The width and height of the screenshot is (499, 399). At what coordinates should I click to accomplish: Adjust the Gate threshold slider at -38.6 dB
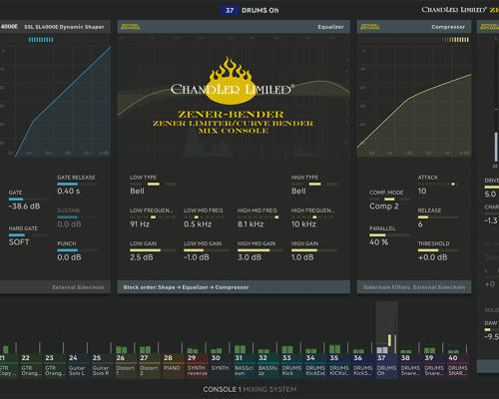29,199
